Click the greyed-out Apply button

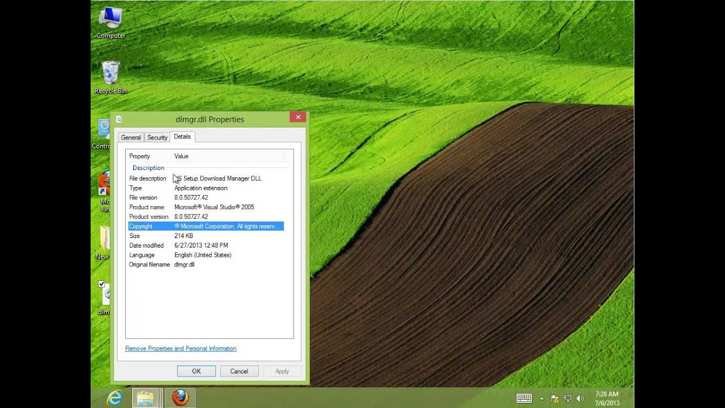coord(282,371)
